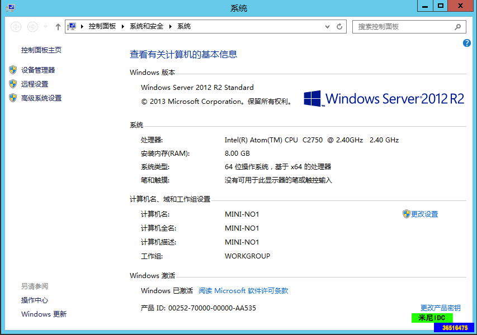Open the help question mark icon
Viewport: 477px width, 335px height.
[x=467, y=43]
